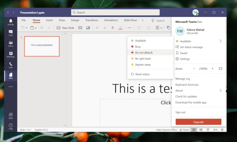Image resolution: width=237 pixels, height=142 pixels.
Task: Select the Home tab
Action: 36,20
